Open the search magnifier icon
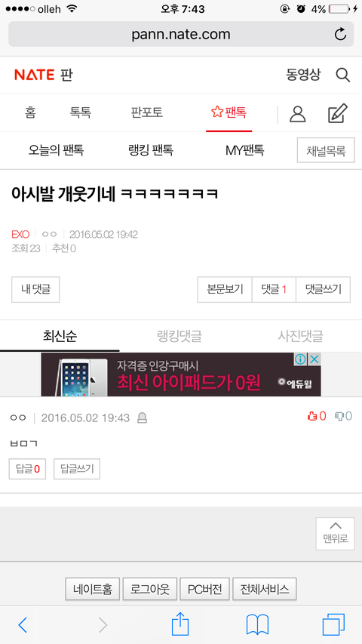This screenshot has width=362, height=644. [342, 75]
